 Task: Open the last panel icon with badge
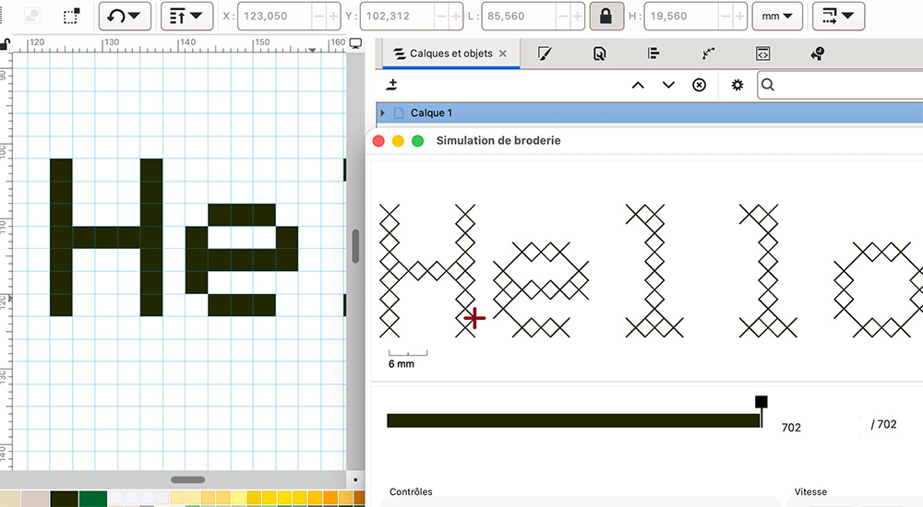point(817,53)
